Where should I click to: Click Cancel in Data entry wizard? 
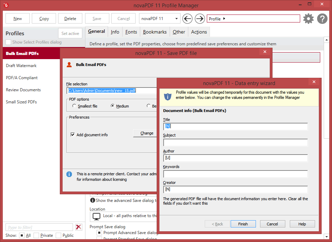[x=273, y=224]
